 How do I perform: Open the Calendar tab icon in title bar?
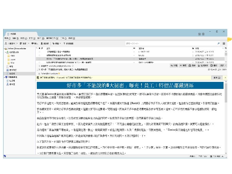tap(200, 34)
